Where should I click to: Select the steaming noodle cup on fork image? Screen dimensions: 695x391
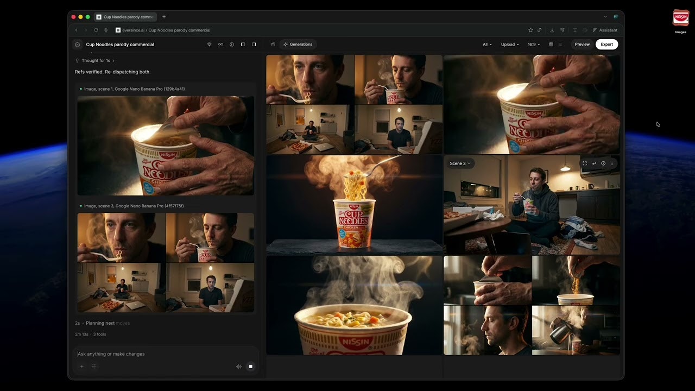[354, 205]
